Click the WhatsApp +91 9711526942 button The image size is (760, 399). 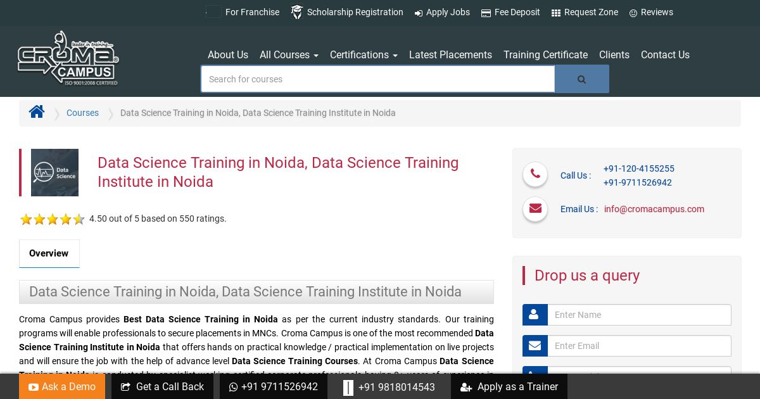274,386
